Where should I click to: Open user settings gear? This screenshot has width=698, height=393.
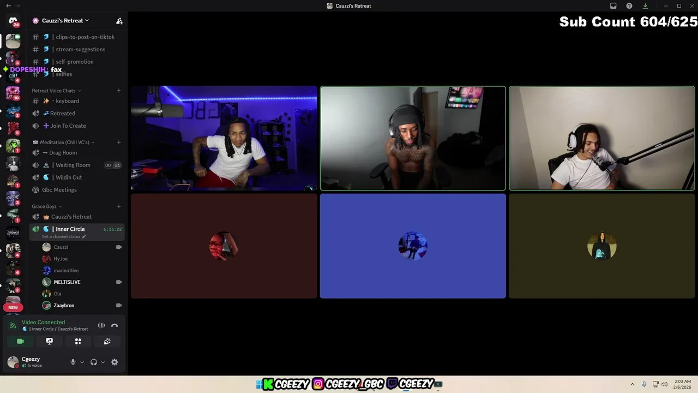115,362
